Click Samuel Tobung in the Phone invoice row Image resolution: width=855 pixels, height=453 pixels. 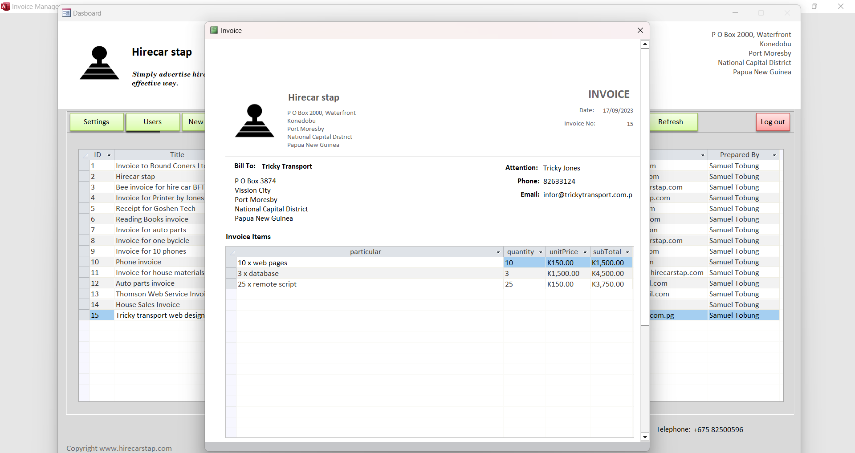click(x=743, y=262)
